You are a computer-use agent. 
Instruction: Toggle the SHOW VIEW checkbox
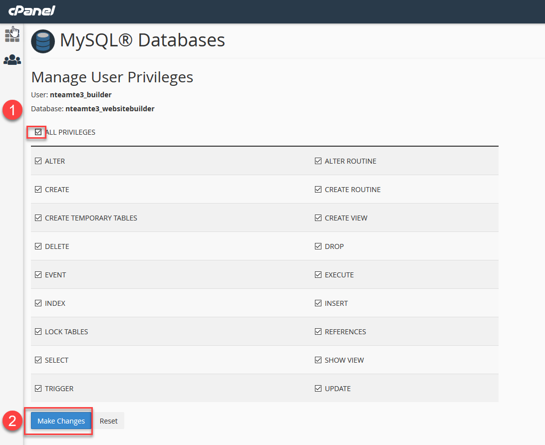pyautogui.click(x=318, y=360)
